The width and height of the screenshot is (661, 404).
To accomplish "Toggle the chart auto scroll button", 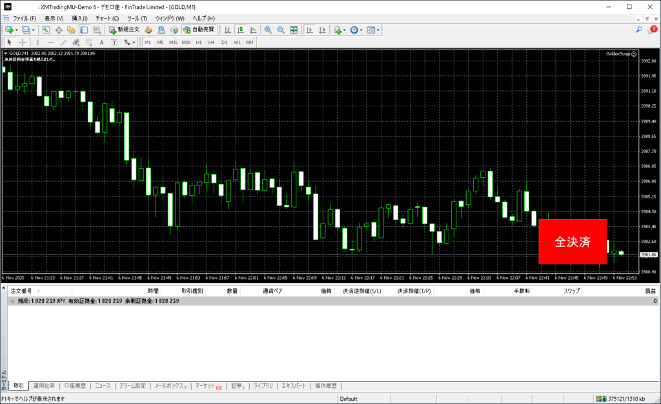I will [x=309, y=30].
